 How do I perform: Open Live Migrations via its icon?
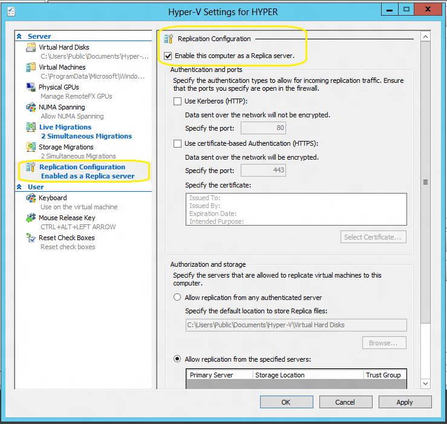(x=31, y=128)
